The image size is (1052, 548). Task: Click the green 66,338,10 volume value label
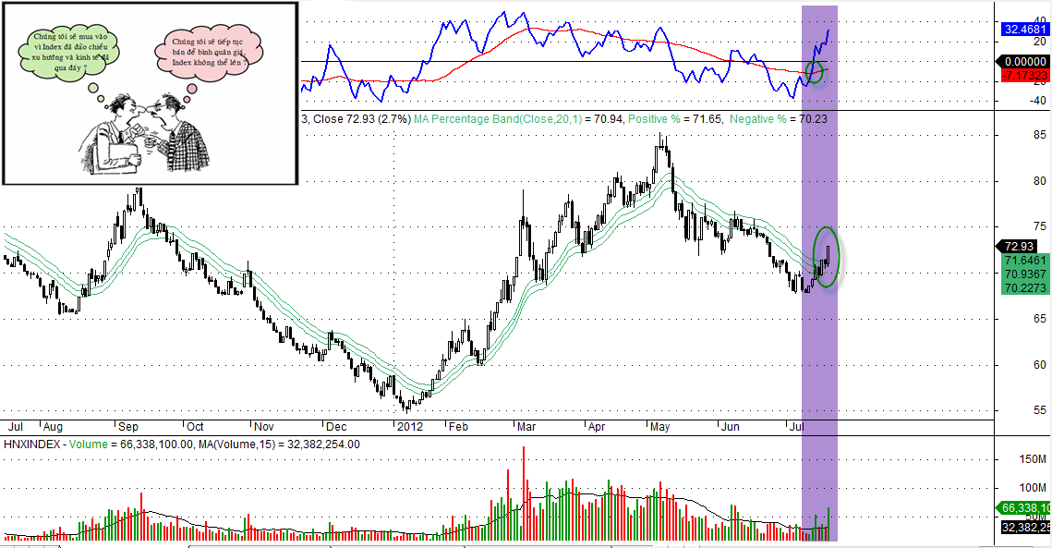coord(1025,508)
